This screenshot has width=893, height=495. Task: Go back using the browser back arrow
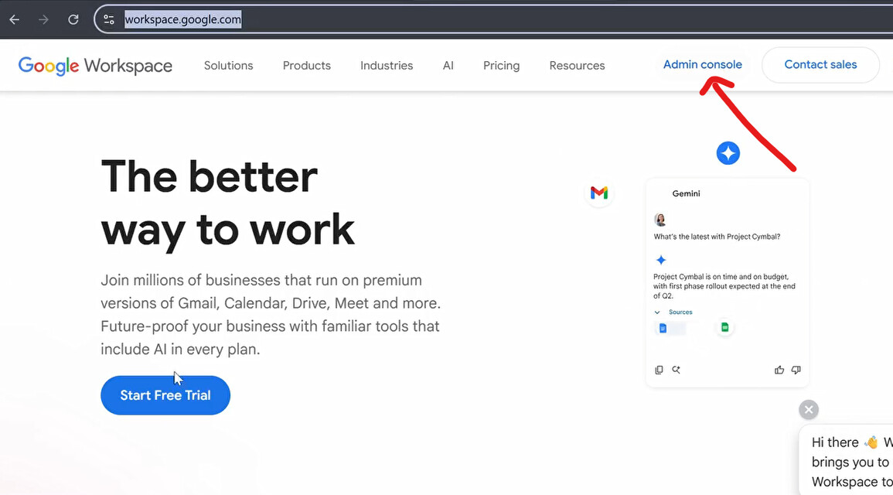(14, 19)
